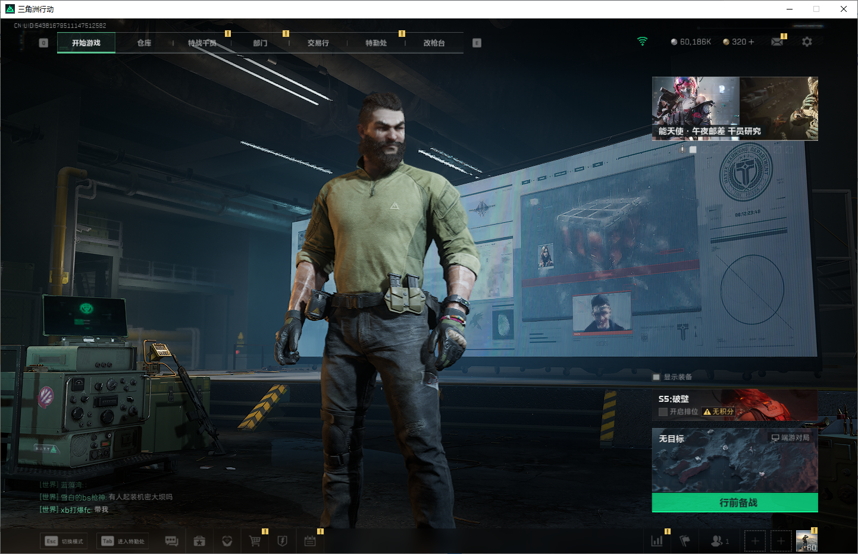Open the star briefcase collection icon
Screen dimensions: 858x554
click(x=199, y=541)
